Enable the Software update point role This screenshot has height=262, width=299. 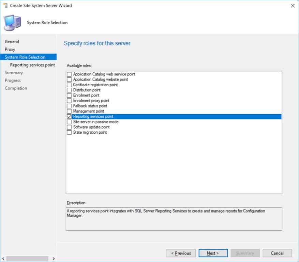point(69,127)
